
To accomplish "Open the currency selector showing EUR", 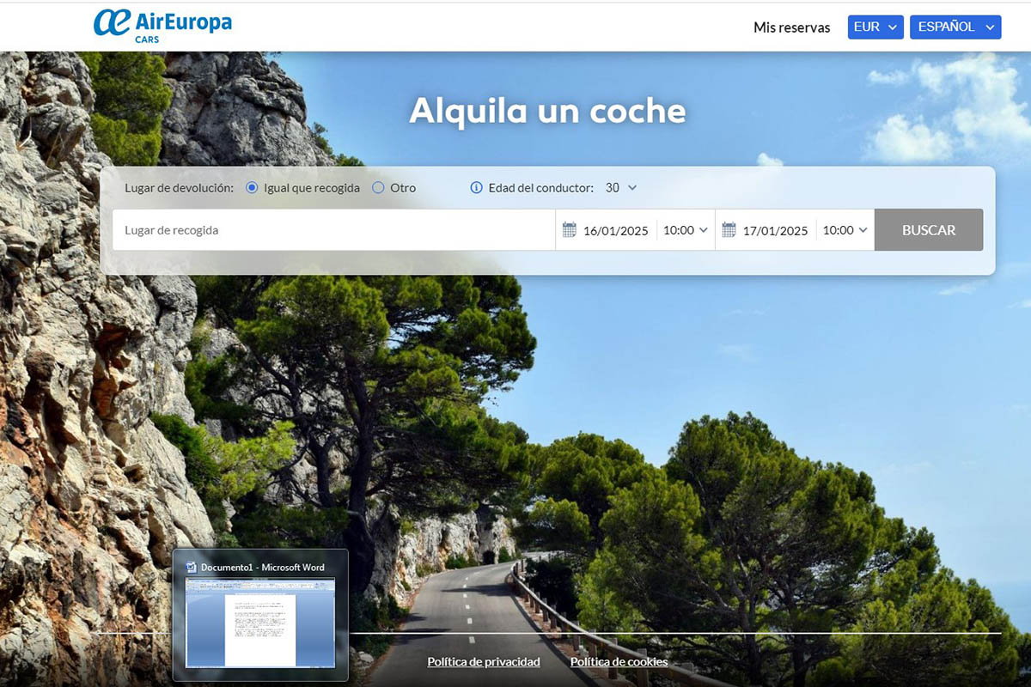I will tap(875, 27).
